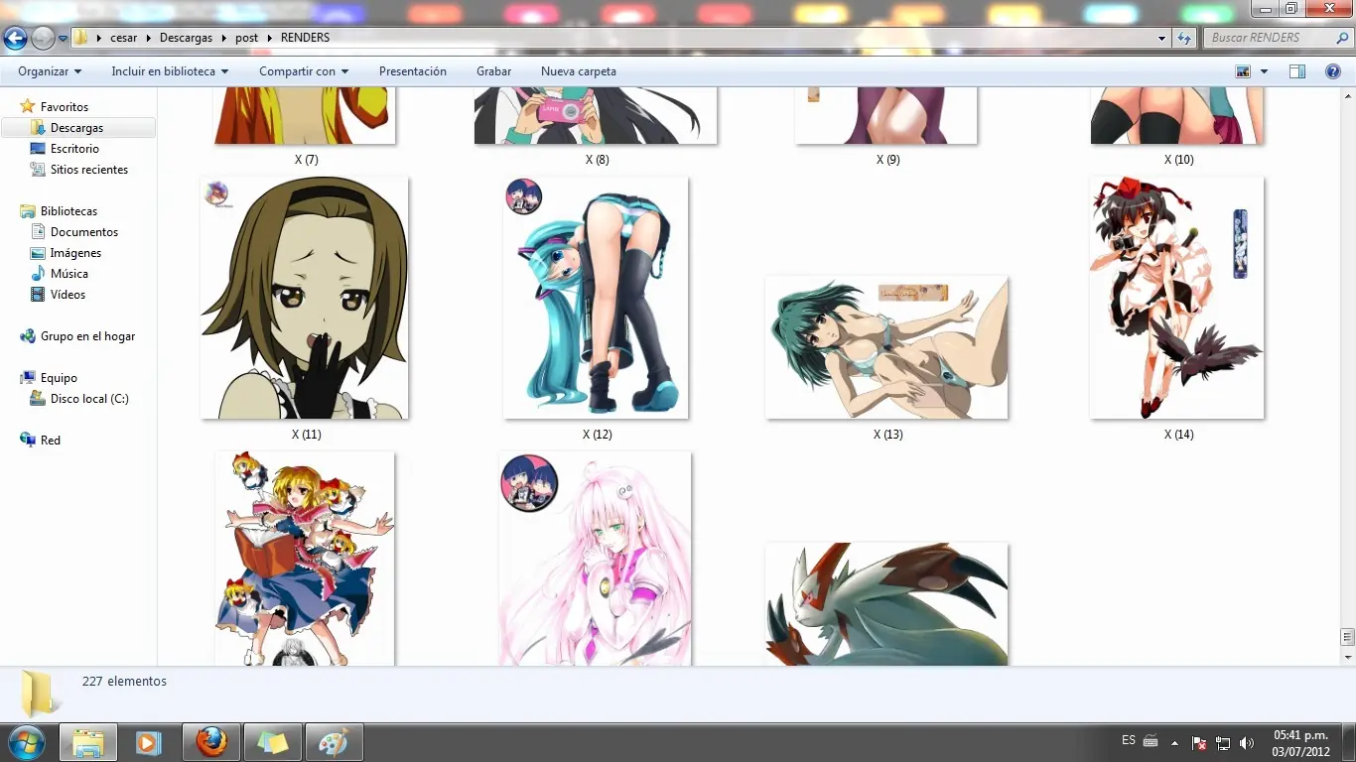
Task: Expand the Incluir en biblioteca dropdown
Action: tap(170, 71)
